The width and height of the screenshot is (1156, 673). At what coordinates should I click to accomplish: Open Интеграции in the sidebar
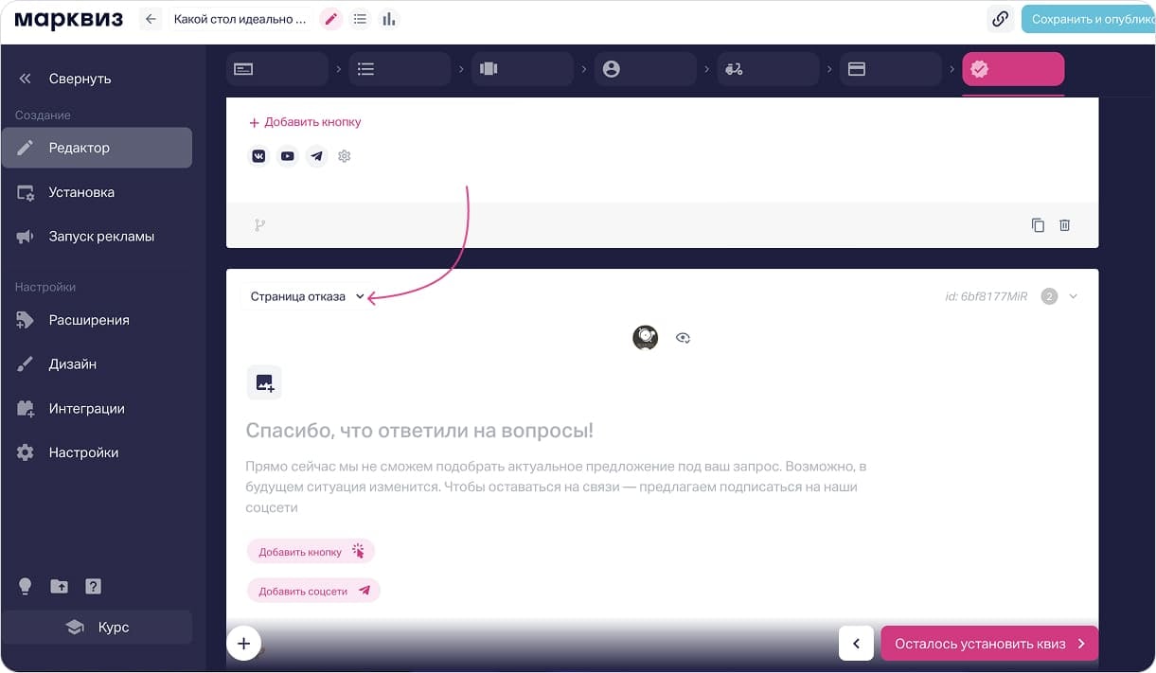tap(97, 409)
